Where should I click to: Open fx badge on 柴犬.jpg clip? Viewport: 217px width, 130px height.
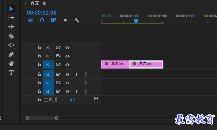point(134,63)
